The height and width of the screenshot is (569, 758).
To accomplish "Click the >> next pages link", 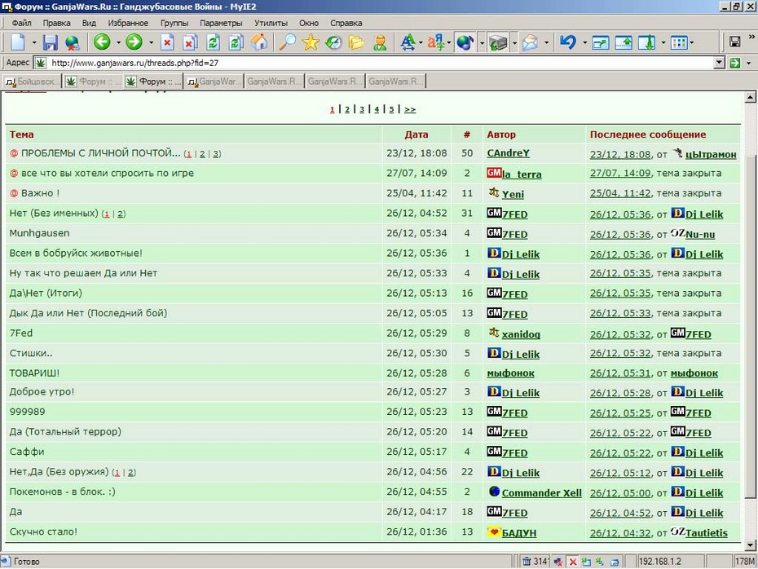I will [x=409, y=110].
